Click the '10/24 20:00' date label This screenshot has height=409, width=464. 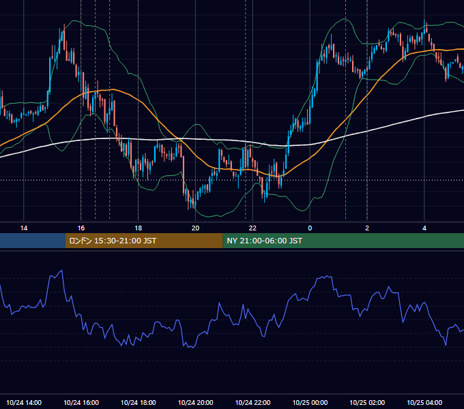coord(195,403)
